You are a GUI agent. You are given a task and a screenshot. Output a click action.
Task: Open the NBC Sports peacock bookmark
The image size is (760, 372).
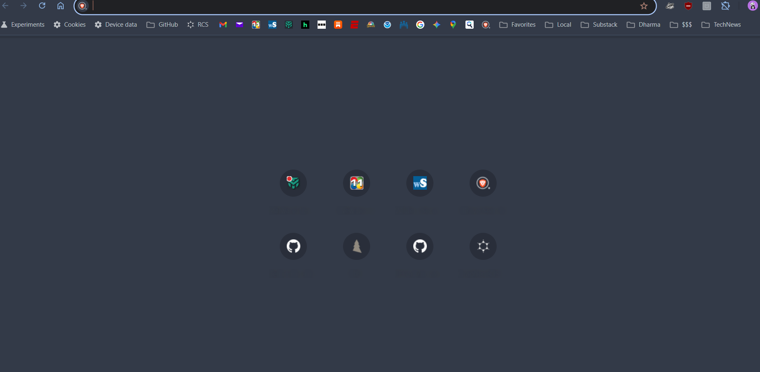(x=371, y=25)
